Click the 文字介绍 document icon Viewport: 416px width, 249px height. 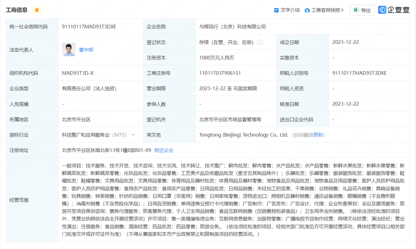[276, 10]
